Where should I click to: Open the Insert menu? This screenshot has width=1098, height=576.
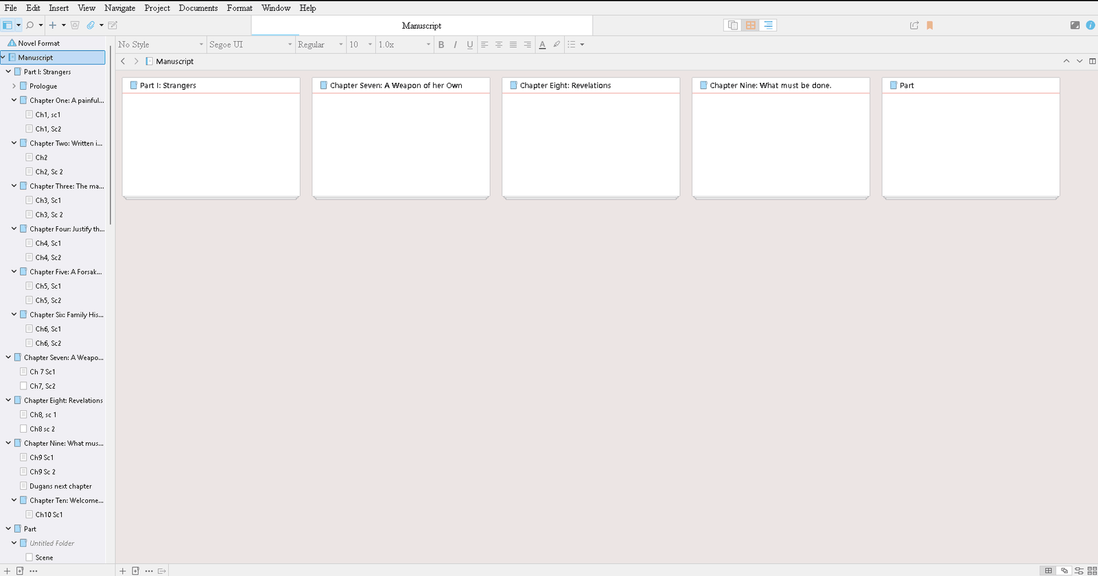pyautogui.click(x=59, y=8)
